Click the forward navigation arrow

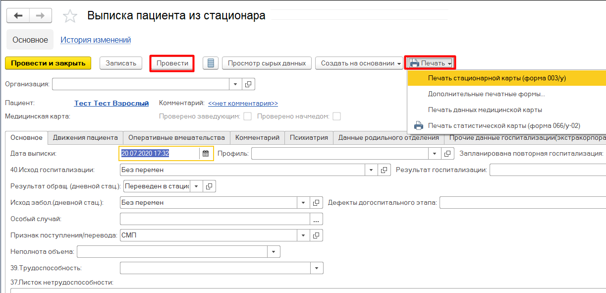click(x=41, y=16)
